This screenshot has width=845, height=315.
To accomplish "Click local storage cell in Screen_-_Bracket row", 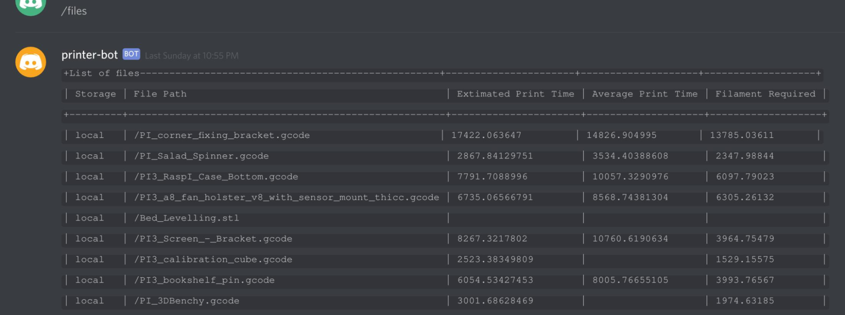I will coord(90,239).
